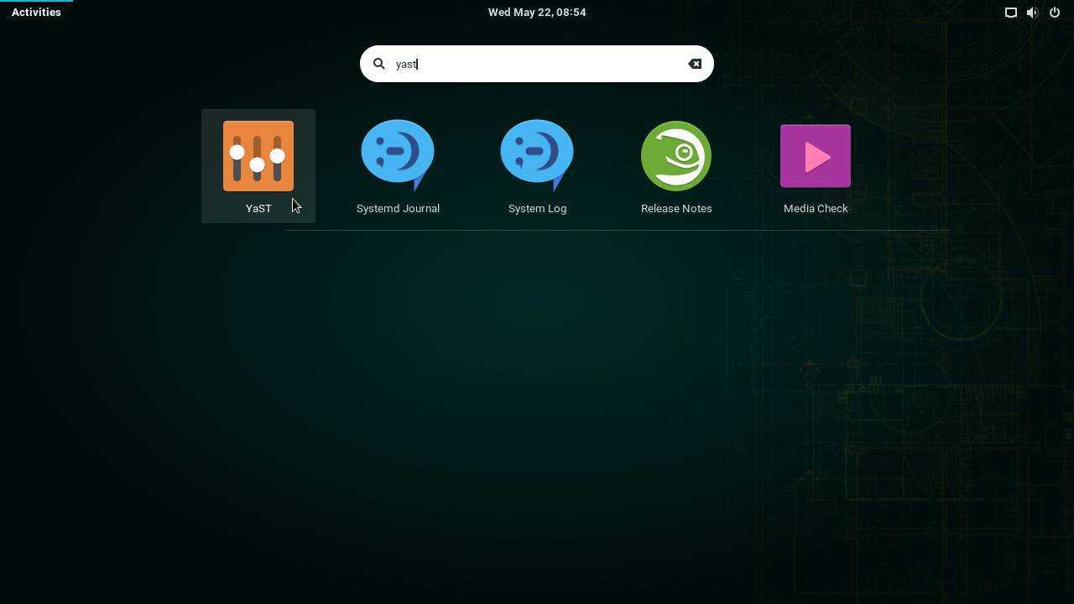Click the System Log label
Viewport: 1074px width, 604px height.
point(537,208)
